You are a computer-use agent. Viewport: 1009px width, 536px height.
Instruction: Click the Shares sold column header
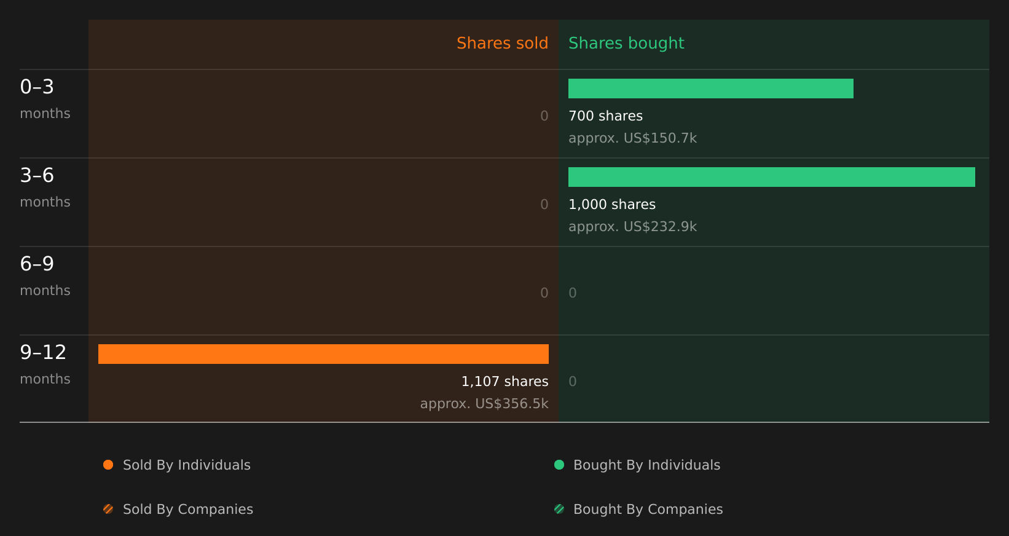(502, 43)
